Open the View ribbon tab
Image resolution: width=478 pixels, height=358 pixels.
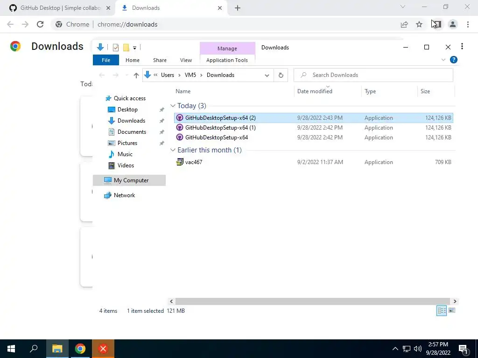click(x=186, y=60)
